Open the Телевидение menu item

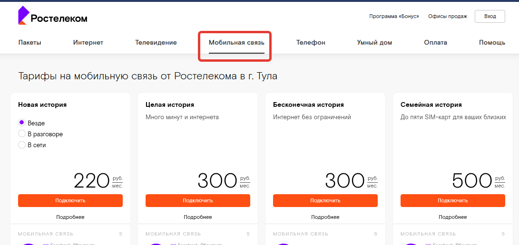(x=156, y=43)
